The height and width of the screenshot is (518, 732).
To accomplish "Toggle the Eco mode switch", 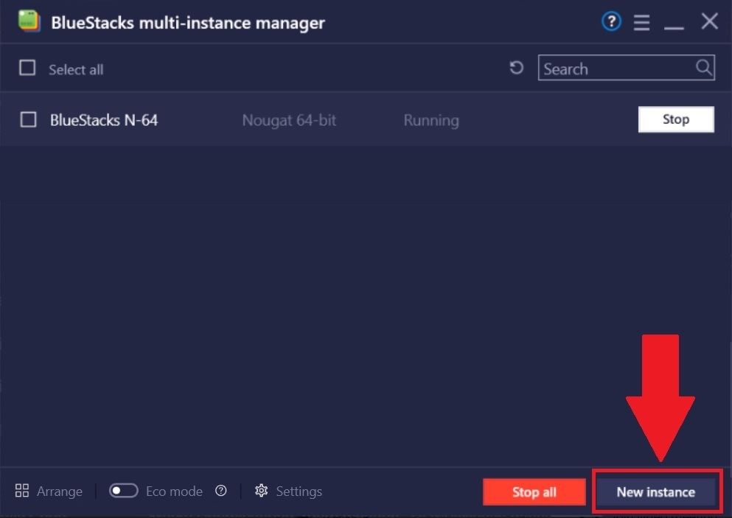I will coord(124,491).
